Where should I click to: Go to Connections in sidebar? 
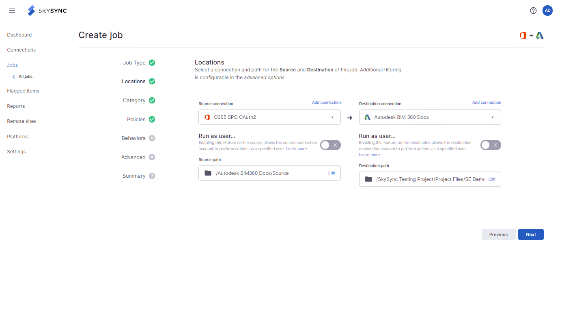tap(22, 50)
